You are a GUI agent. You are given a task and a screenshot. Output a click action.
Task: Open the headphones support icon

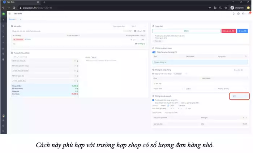tap(243, 14)
